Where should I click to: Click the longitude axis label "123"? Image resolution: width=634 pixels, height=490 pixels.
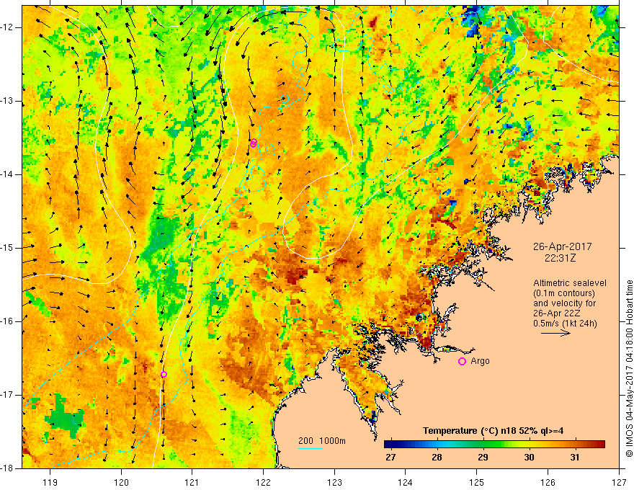coord(334,482)
